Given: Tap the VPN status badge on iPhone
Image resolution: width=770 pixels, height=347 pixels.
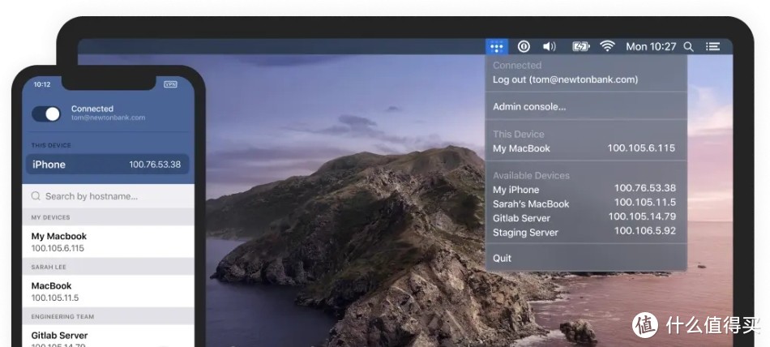Looking at the screenshot, I should point(170,84).
